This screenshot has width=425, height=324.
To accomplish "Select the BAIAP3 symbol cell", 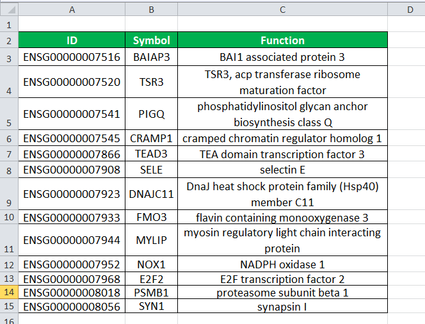I will coord(151,56).
